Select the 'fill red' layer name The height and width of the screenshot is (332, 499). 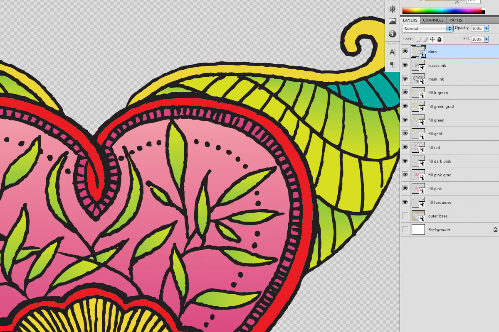434,148
